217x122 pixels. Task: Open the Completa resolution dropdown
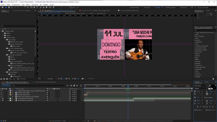coord(52,79)
